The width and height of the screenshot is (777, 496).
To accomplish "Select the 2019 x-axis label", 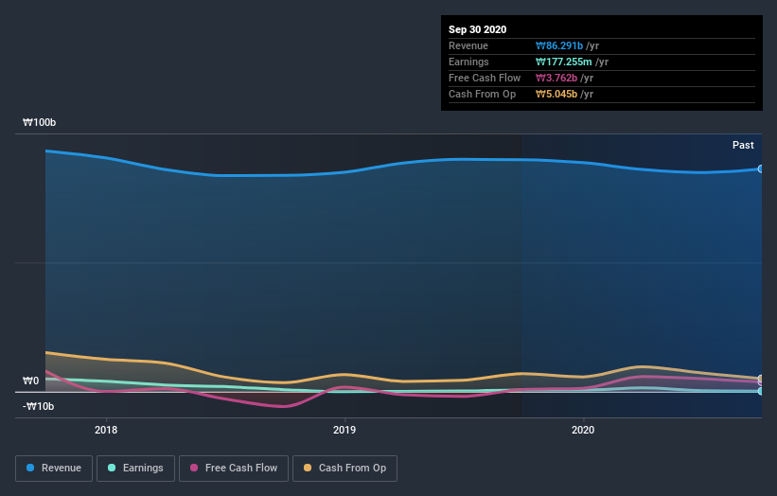I will (x=344, y=430).
